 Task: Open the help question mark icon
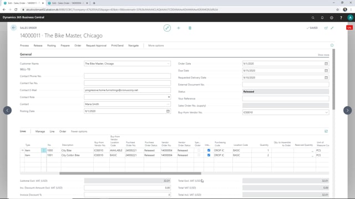pos(341,18)
